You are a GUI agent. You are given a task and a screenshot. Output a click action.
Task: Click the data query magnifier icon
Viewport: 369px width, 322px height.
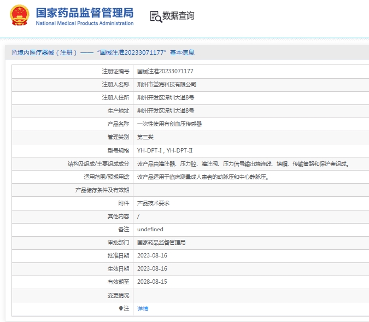click(156, 17)
